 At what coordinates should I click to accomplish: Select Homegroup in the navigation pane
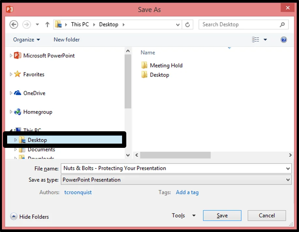click(38, 112)
